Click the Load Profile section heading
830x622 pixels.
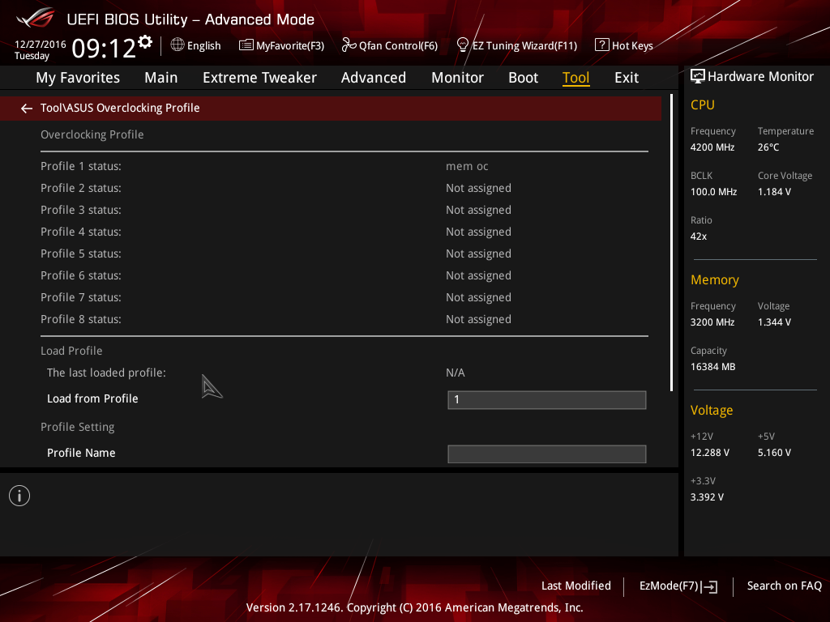(x=71, y=351)
